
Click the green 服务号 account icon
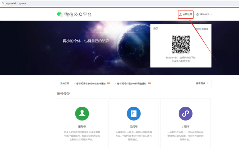[x=82, y=114]
